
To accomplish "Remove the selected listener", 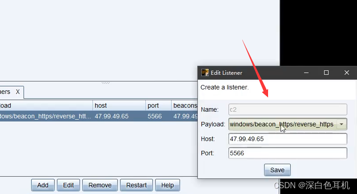I will (x=100, y=185).
